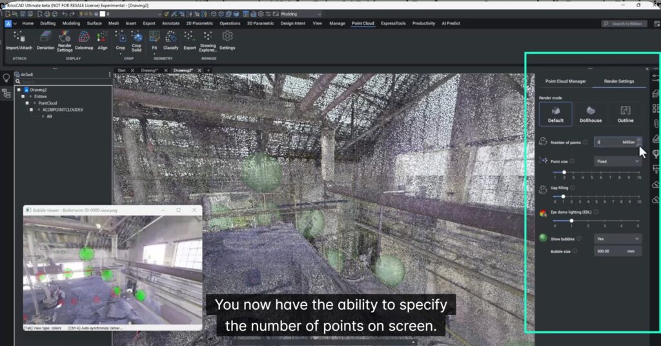661x346 pixels.
Task: Click the search magnifier in structure panel
Action: 17,81
